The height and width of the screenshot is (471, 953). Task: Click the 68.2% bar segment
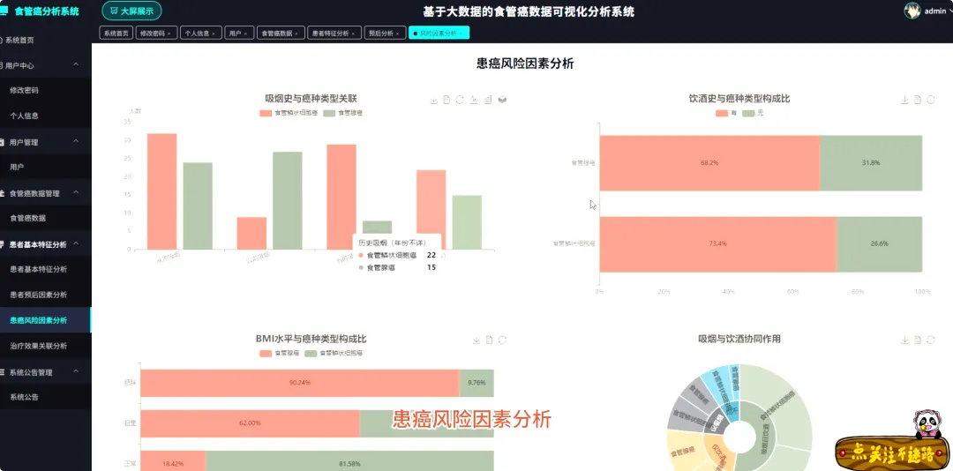point(709,163)
